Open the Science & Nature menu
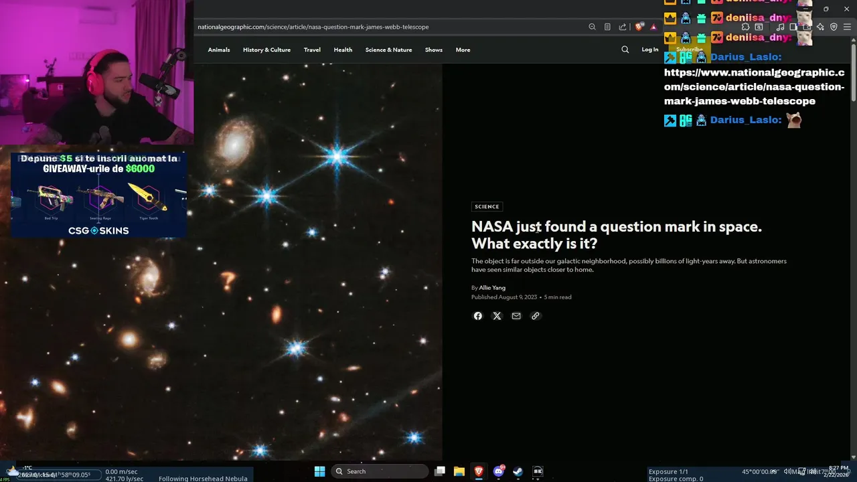 tap(388, 50)
